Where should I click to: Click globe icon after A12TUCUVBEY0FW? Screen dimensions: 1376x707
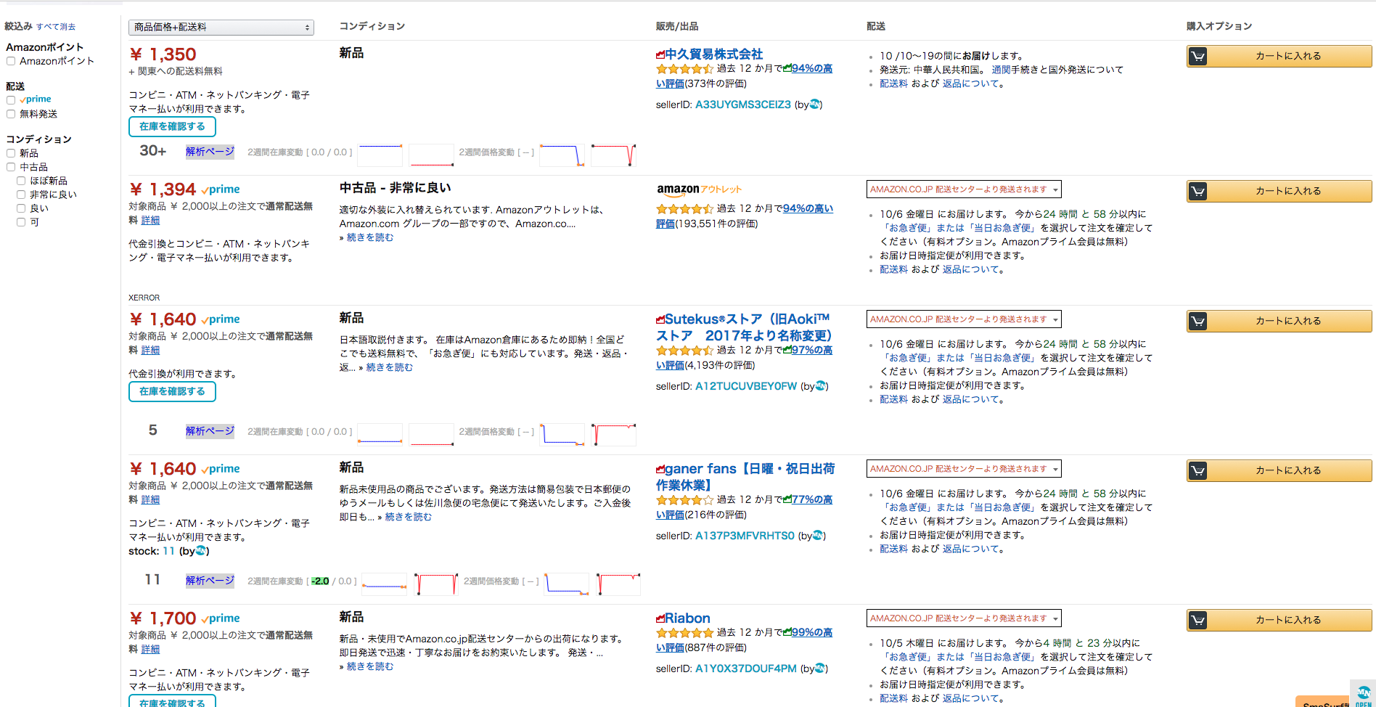click(x=821, y=385)
